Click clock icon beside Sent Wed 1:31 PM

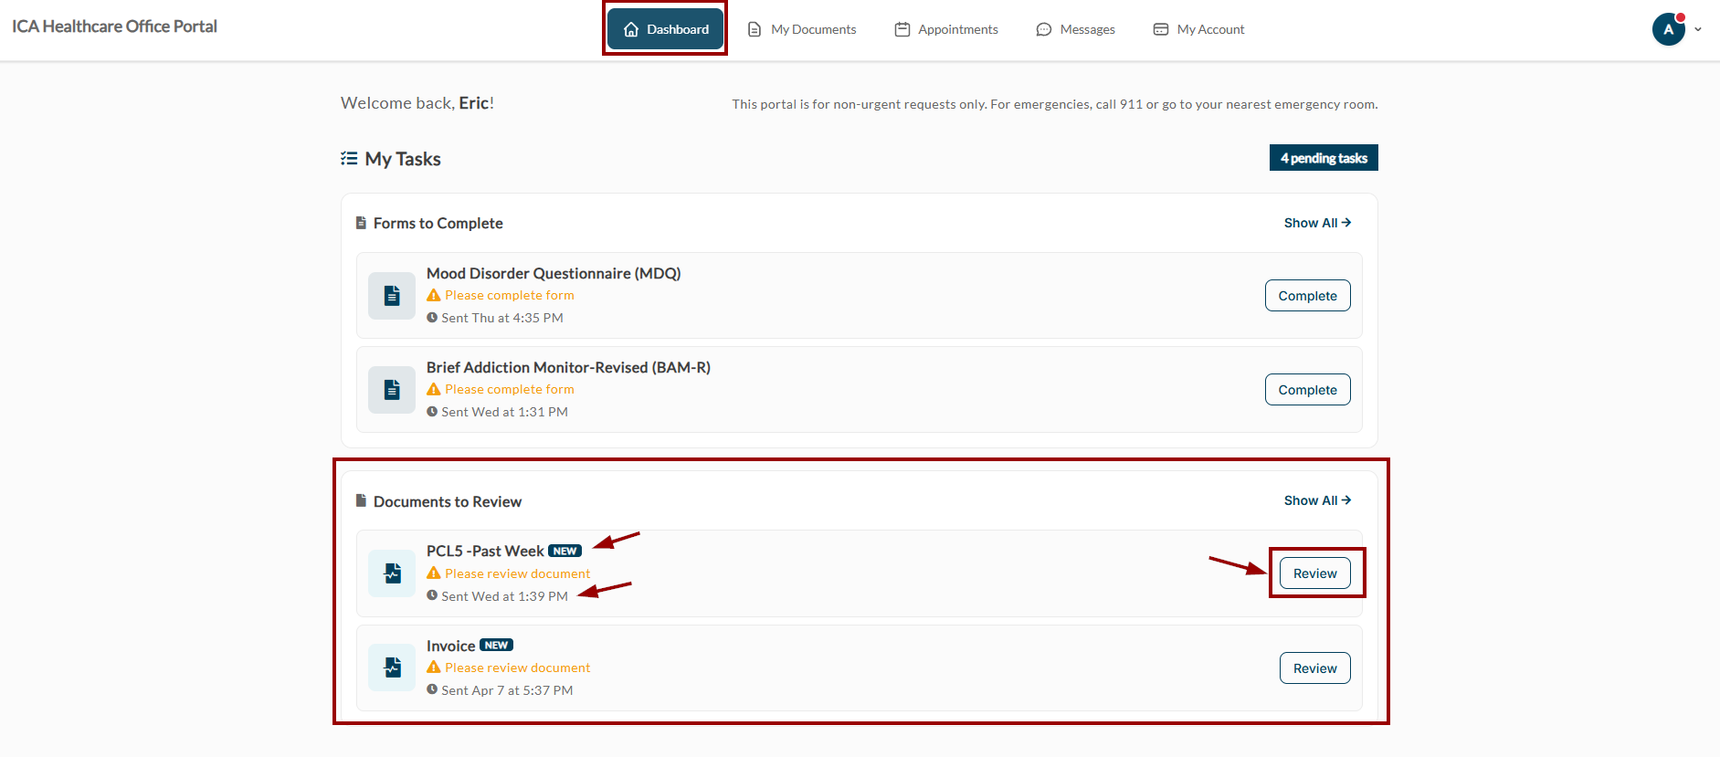pos(432,411)
